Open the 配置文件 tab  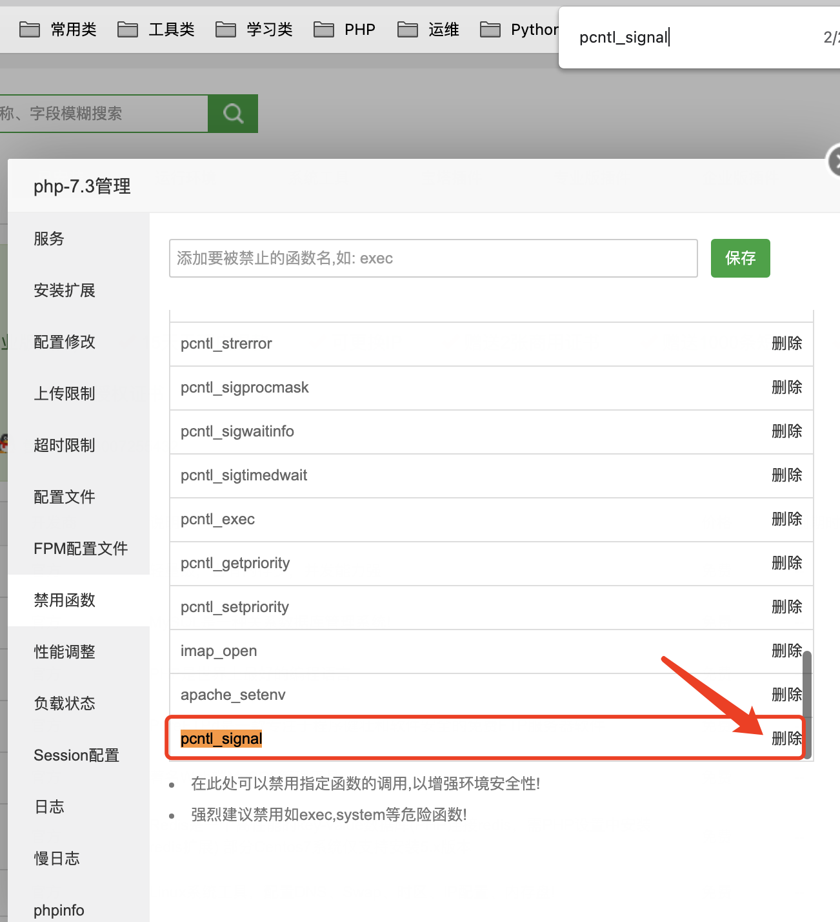pos(79,497)
